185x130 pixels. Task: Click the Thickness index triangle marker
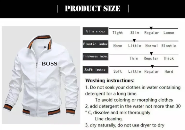tap(151, 54)
